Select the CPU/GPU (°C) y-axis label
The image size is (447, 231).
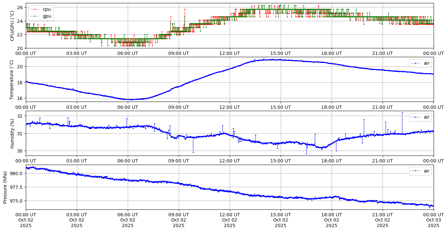point(12,26)
